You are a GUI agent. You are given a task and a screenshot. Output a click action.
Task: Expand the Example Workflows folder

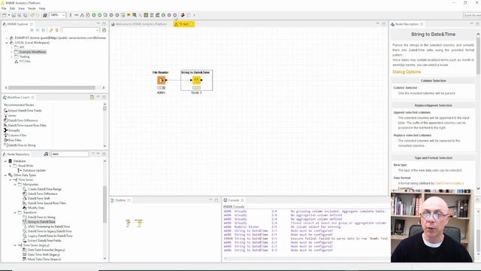pos(12,52)
